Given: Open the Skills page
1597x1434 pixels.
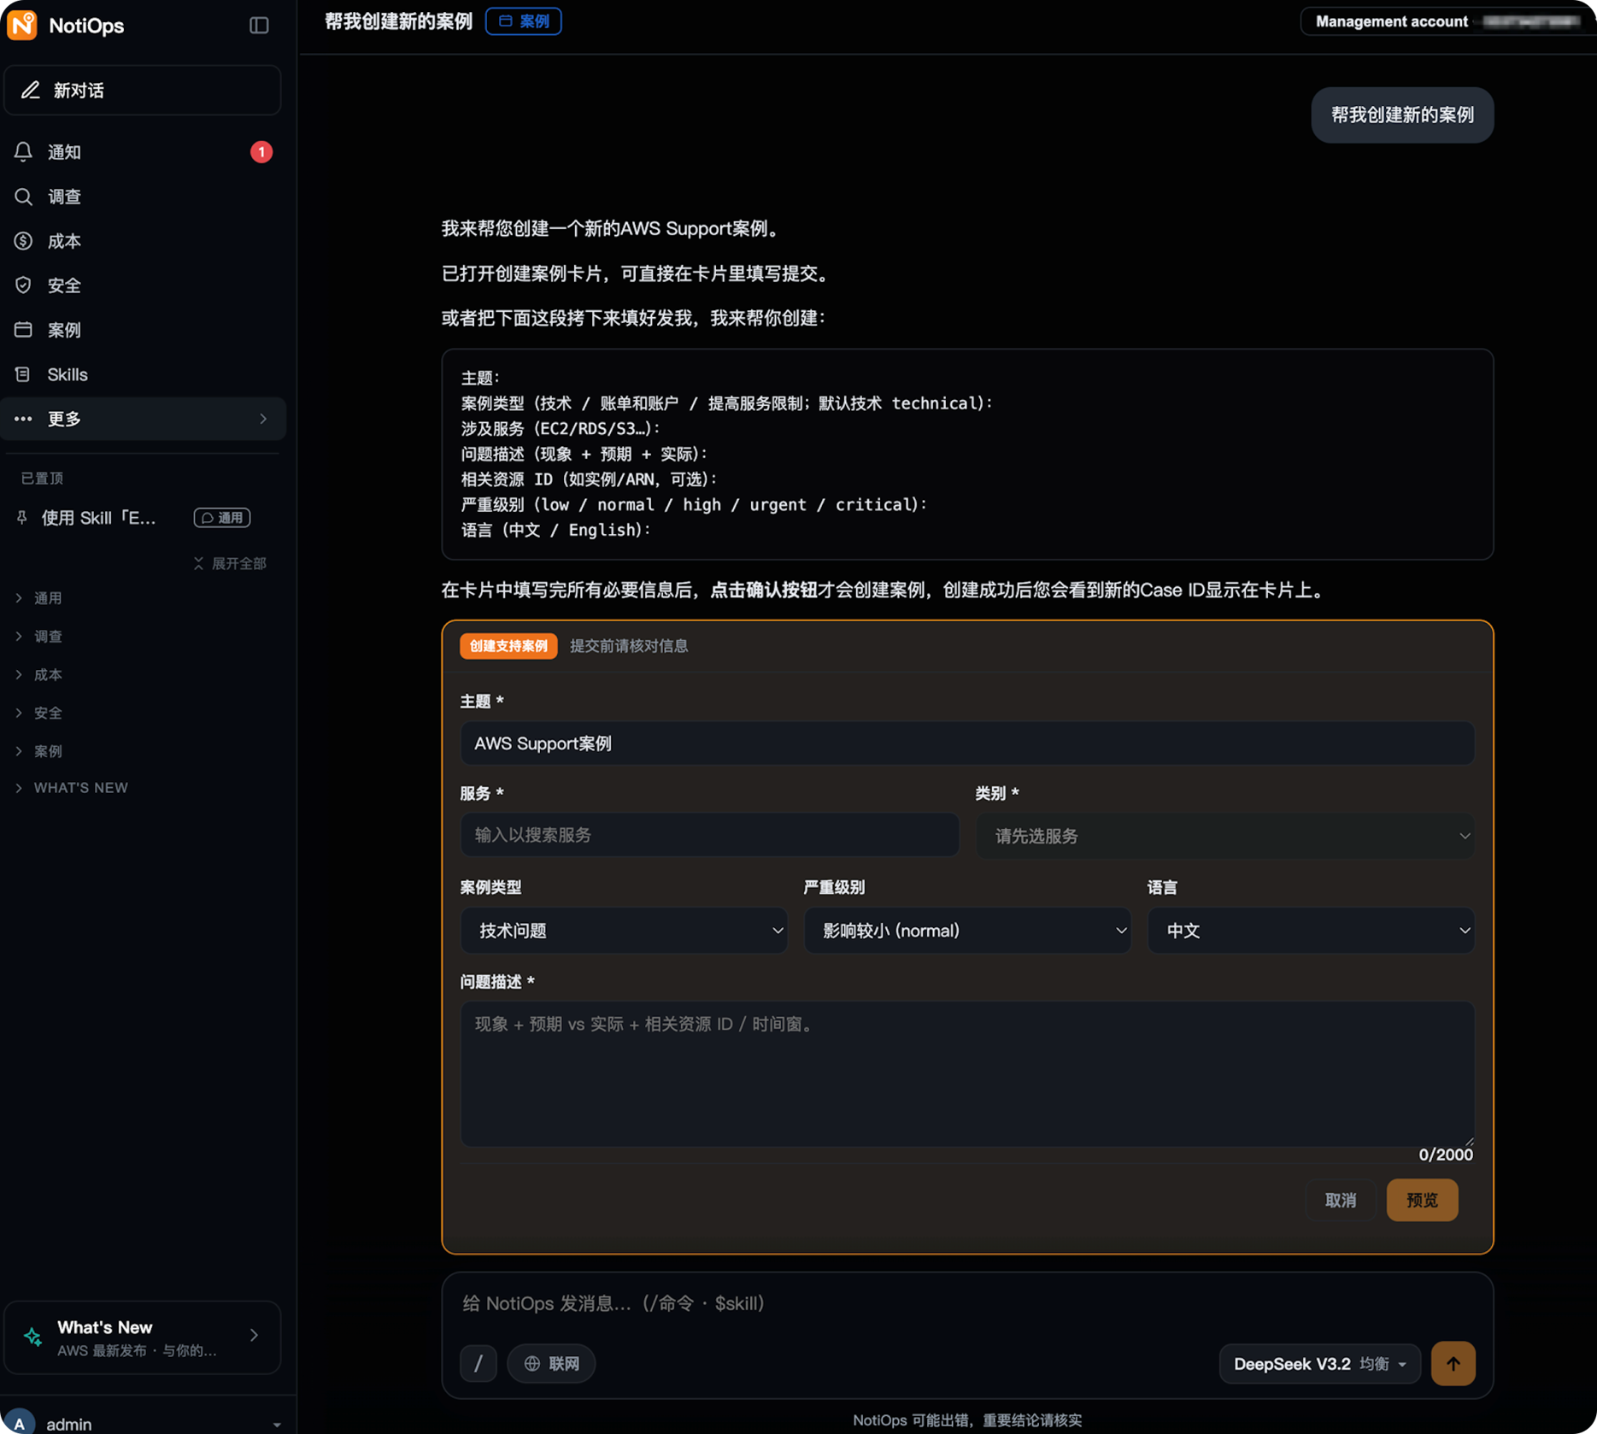Looking at the screenshot, I should click(x=143, y=374).
